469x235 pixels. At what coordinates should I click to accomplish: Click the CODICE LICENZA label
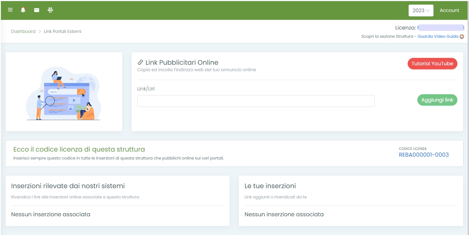click(x=413, y=149)
